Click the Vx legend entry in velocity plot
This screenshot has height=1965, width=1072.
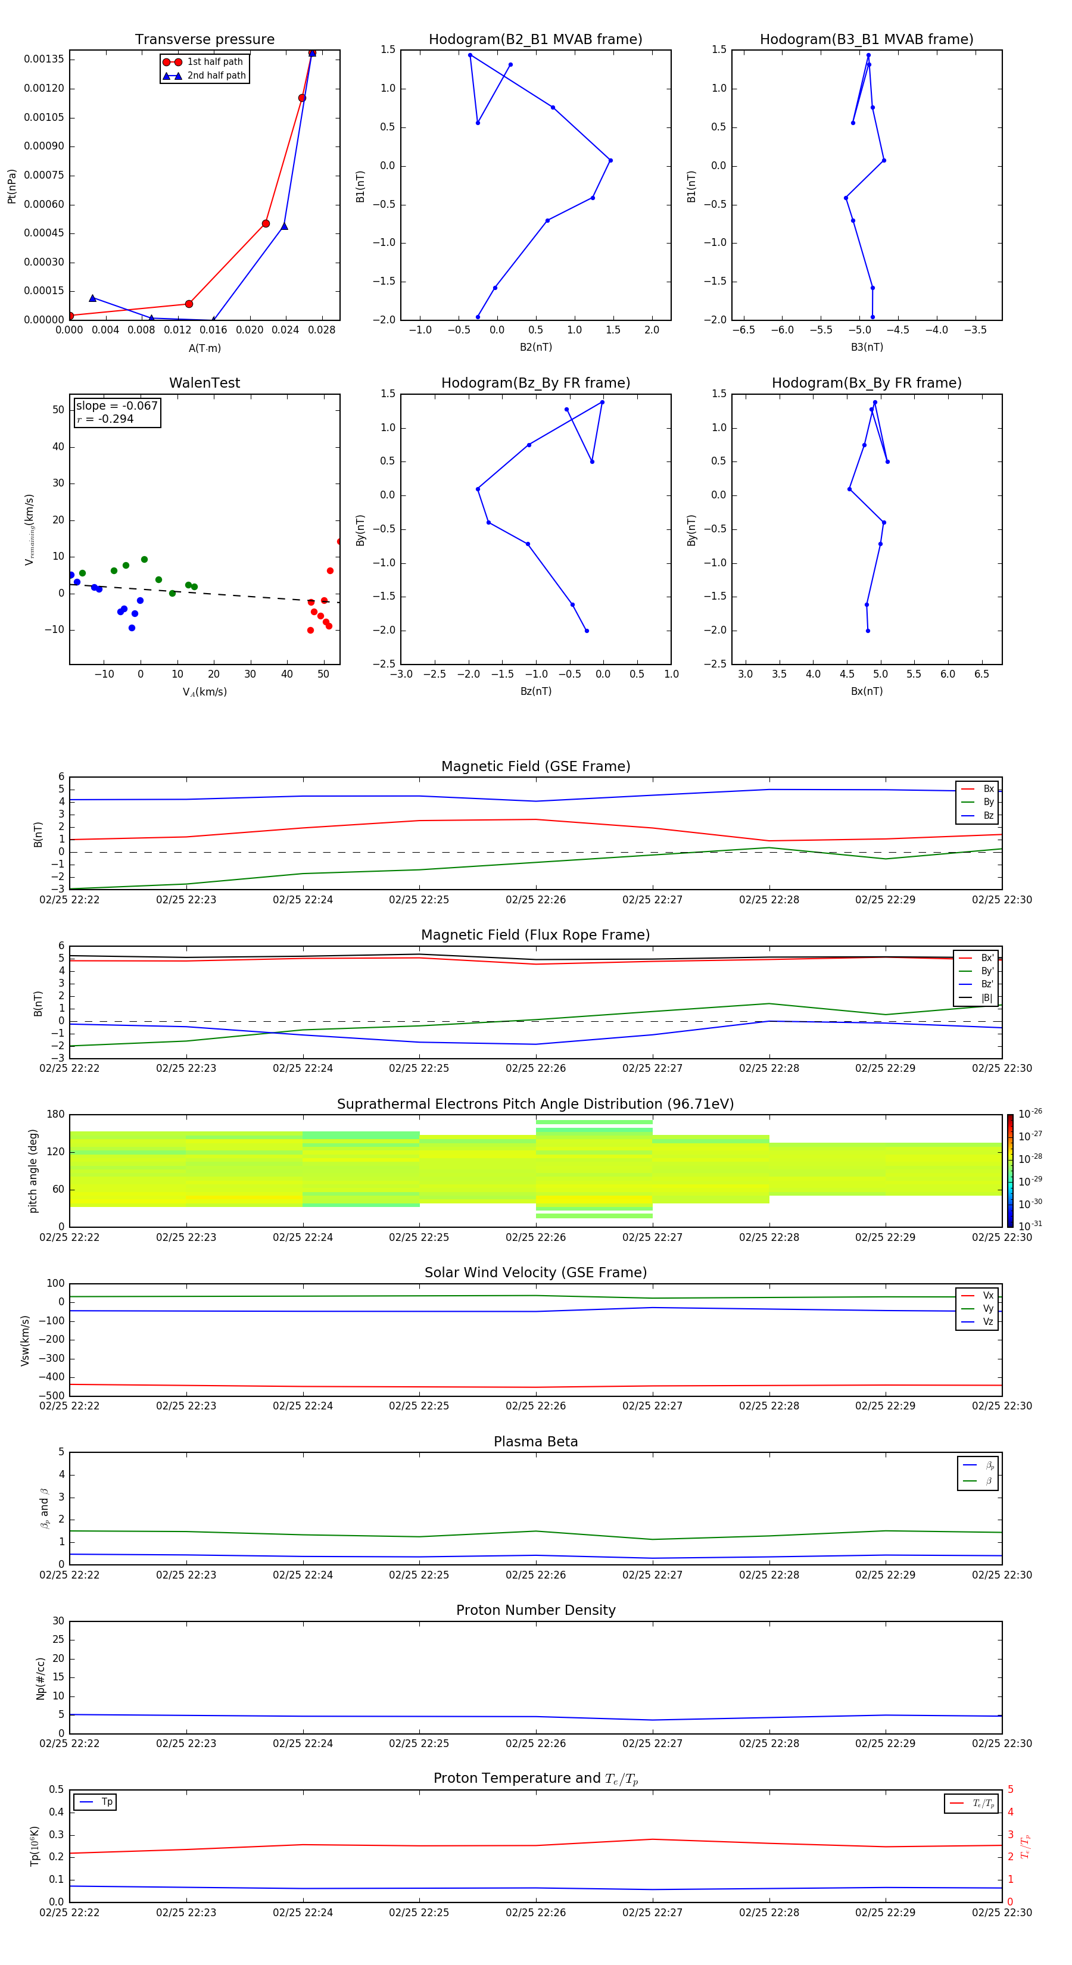pyautogui.click(x=977, y=1295)
